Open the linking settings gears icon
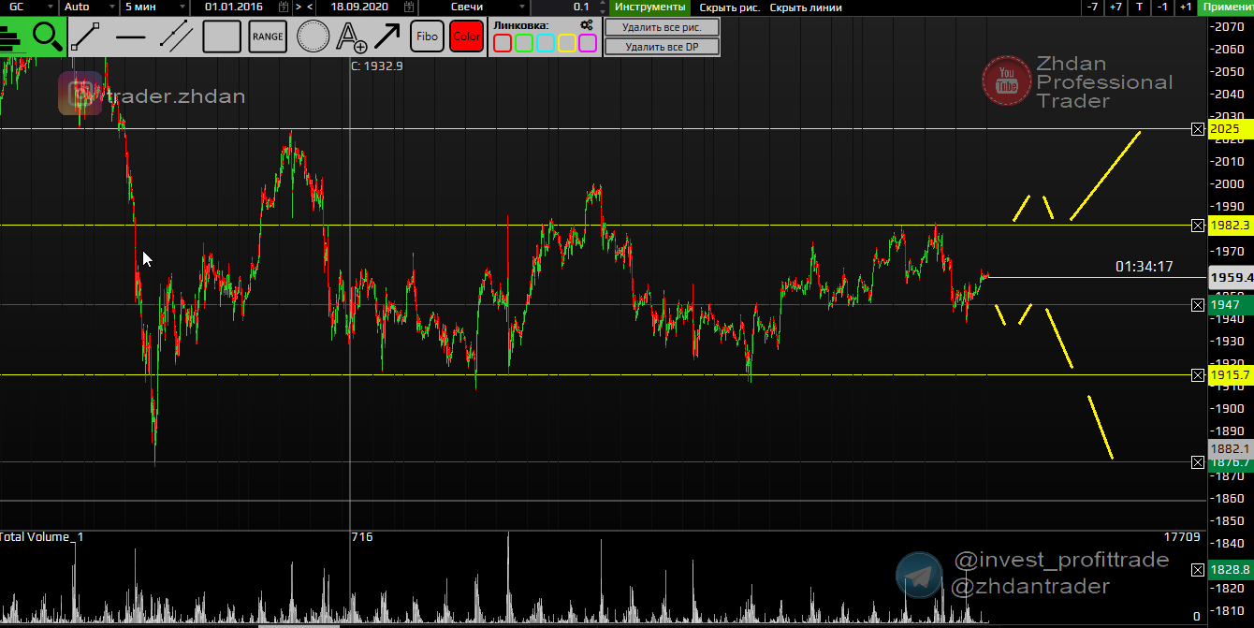 point(586,24)
